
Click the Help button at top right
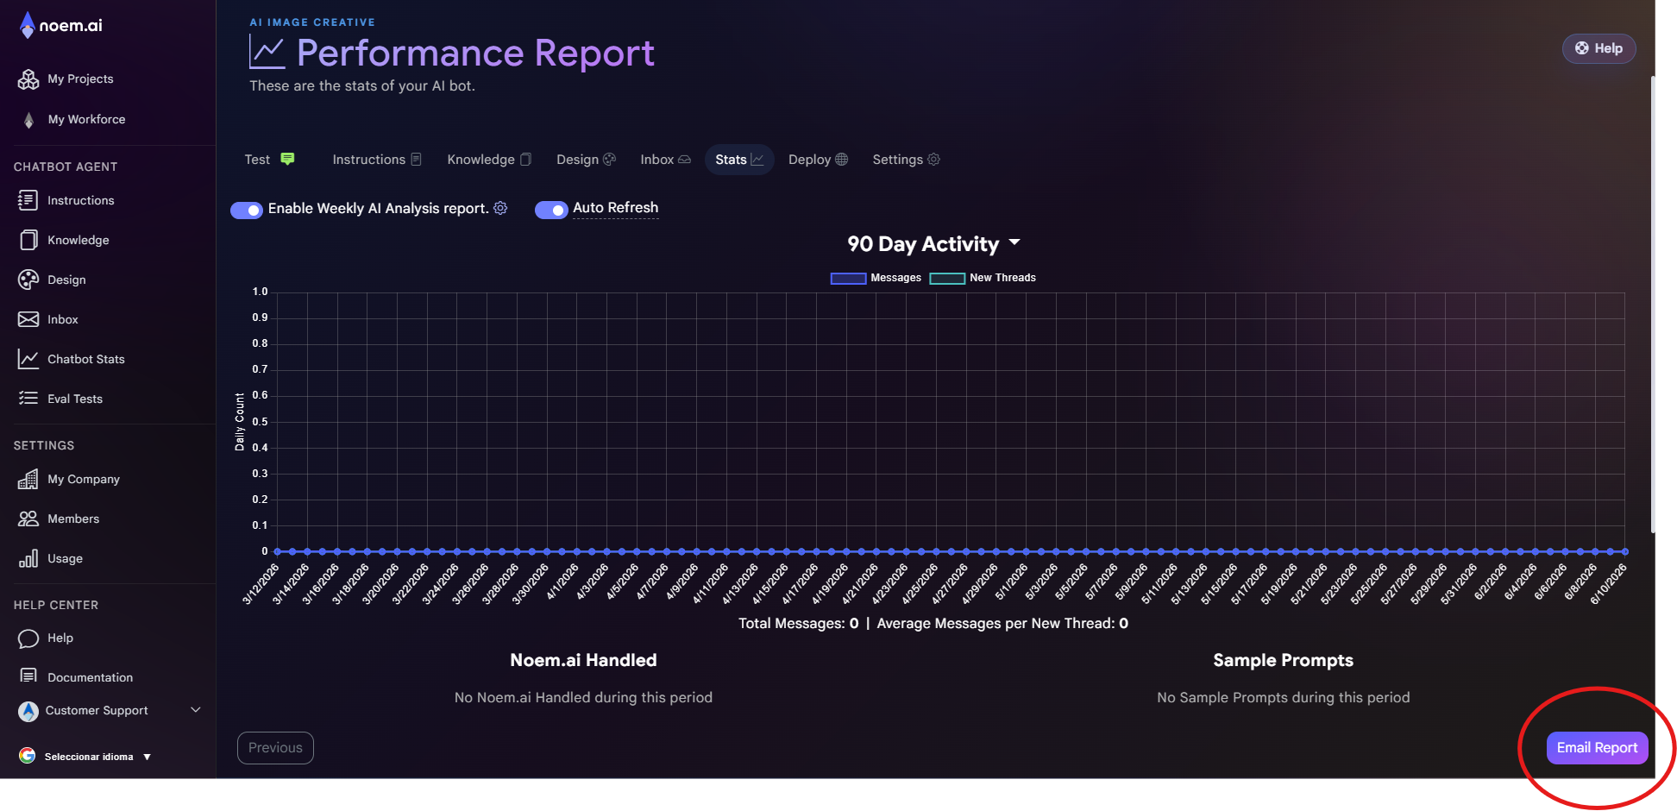tap(1598, 48)
